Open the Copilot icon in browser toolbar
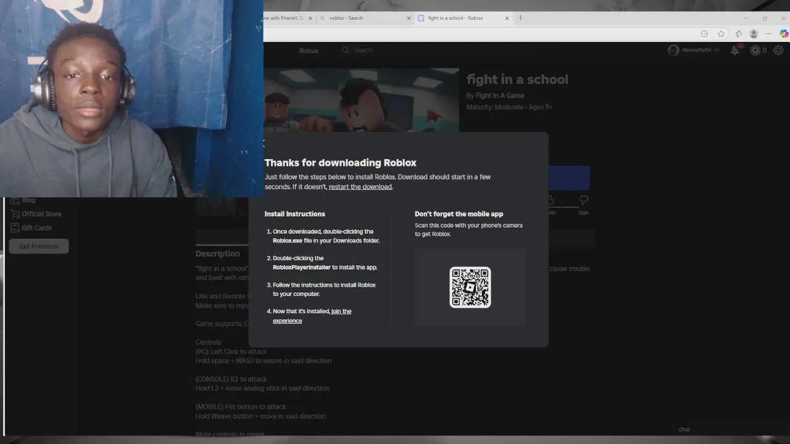790x444 pixels. [x=784, y=34]
